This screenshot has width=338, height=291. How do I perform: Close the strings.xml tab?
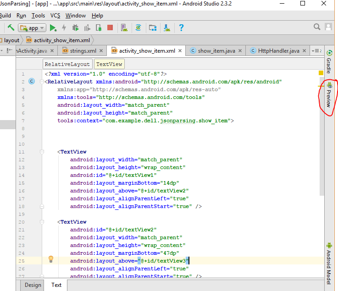tap(101, 51)
